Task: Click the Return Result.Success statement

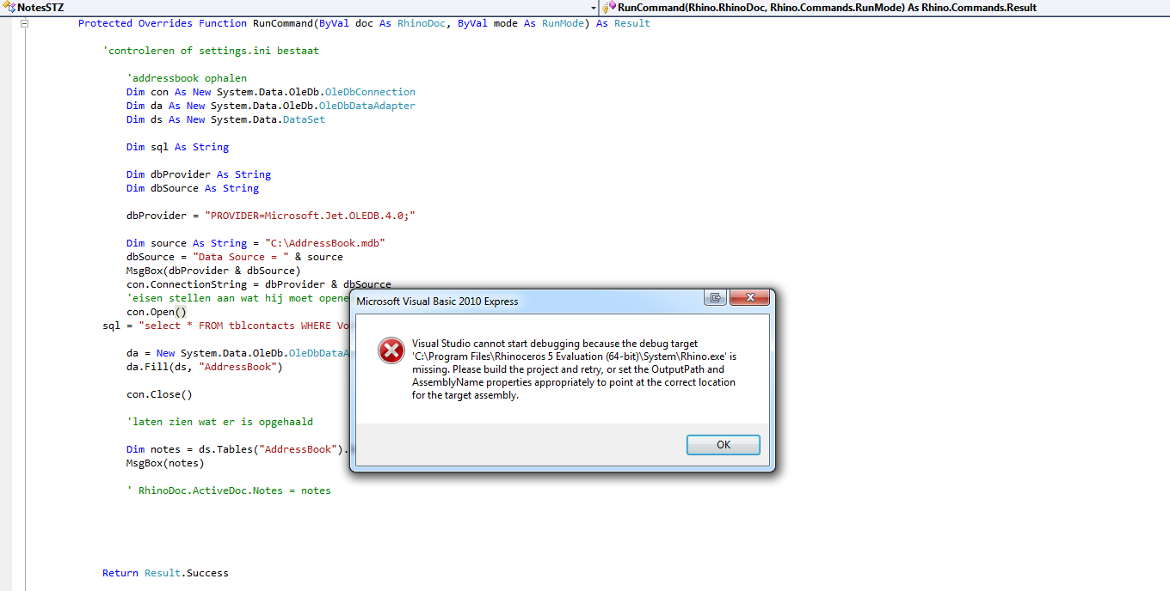Action: [x=163, y=572]
